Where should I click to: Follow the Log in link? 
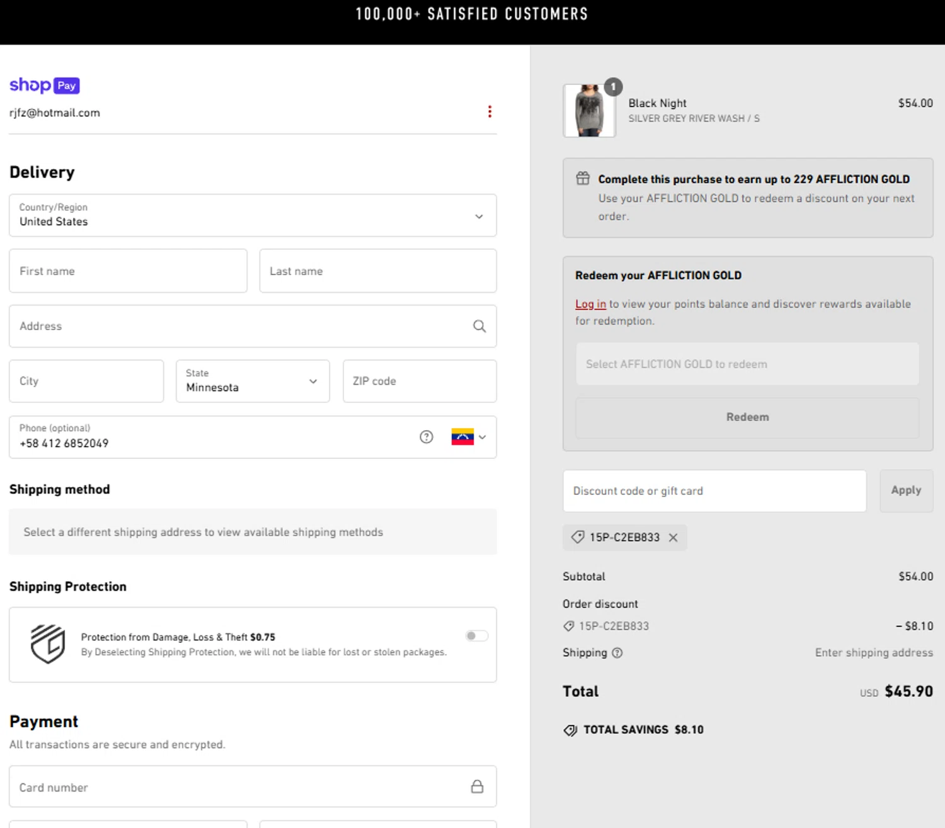pyautogui.click(x=590, y=304)
